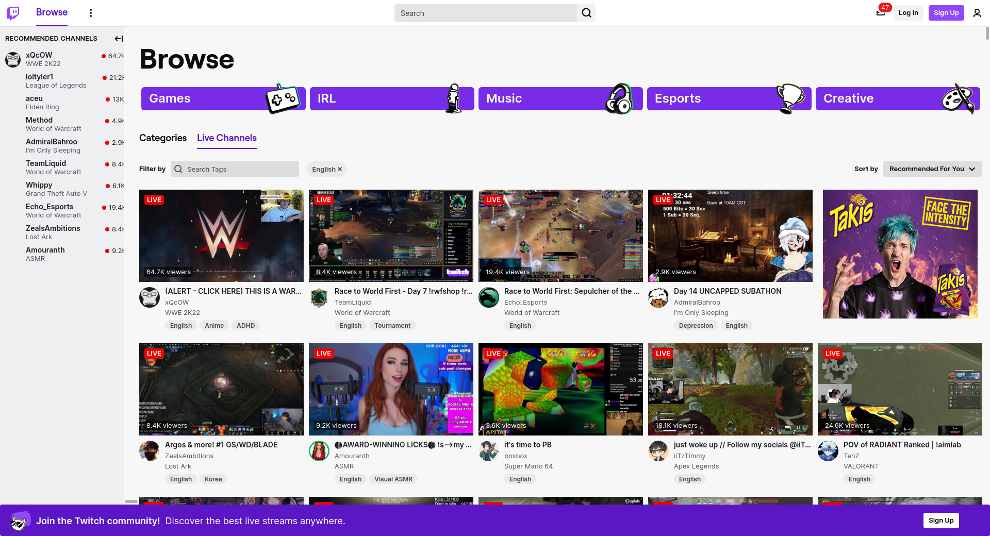Open the Browse navigation link
Screen dimensions: 990x536
(52, 12)
